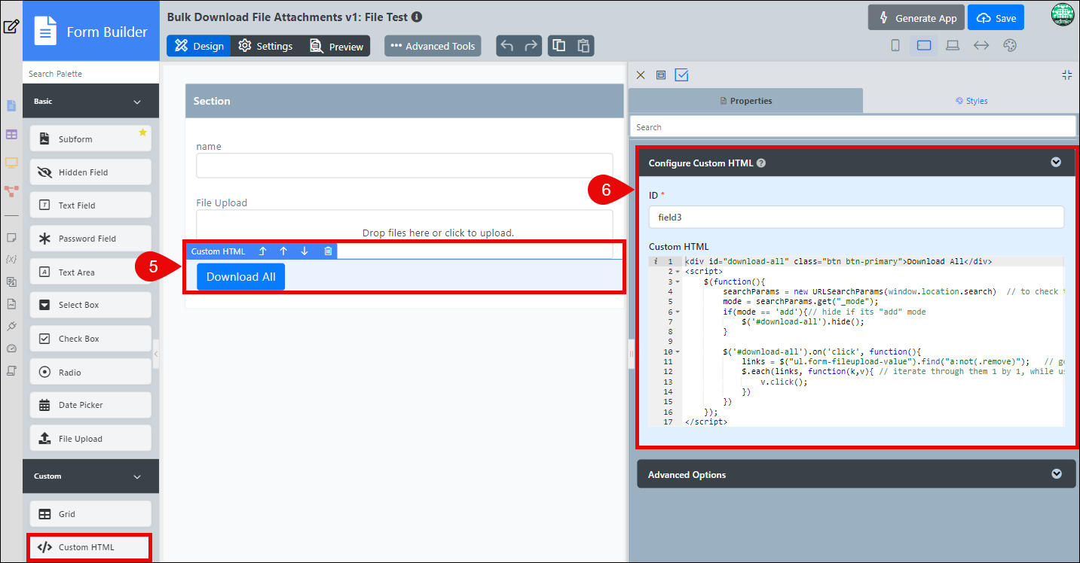Expand the Advanced Options section
Image resolution: width=1080 pixels, height=563 pixels.
(x=1057, y=473)
